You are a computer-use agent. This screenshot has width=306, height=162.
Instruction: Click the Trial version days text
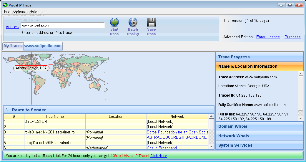(246, 21)
